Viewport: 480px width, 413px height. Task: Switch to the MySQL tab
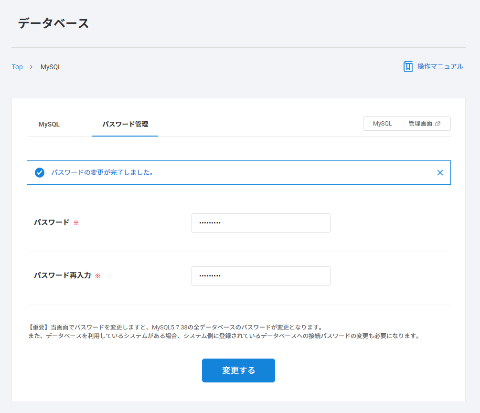click(49, 124)
